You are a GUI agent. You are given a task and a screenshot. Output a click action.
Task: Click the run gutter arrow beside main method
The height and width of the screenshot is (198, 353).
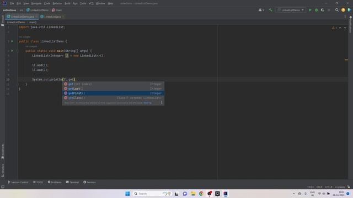(x=12, y=51)
